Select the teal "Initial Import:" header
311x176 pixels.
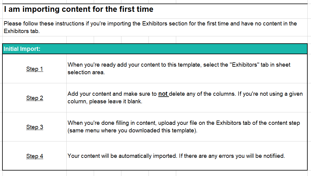coord(22,49)
